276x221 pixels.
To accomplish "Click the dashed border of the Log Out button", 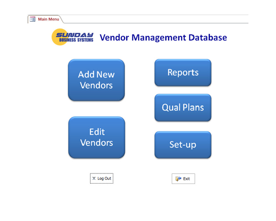I will (102, 174).
